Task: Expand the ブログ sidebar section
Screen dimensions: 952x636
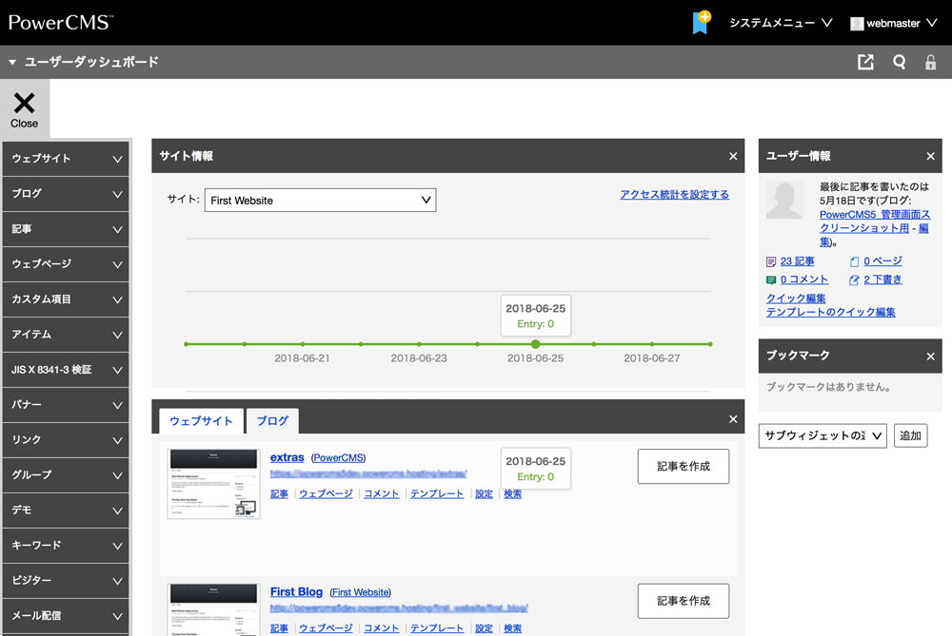Action: click(x=65, y=194)
